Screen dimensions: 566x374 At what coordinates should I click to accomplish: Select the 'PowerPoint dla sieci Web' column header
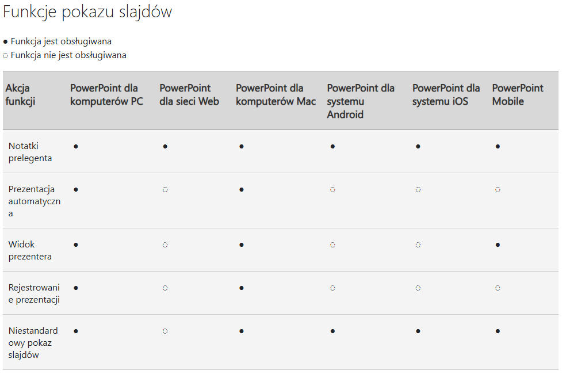pyautogui.click(x=189, y=94)
